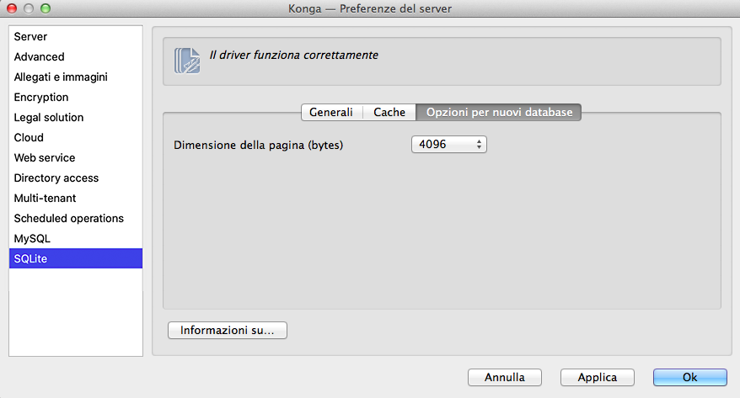The height and width of the screenshot is (398, 740).
Task: Open the Multi-tenant section
Action: coord(45,199)
